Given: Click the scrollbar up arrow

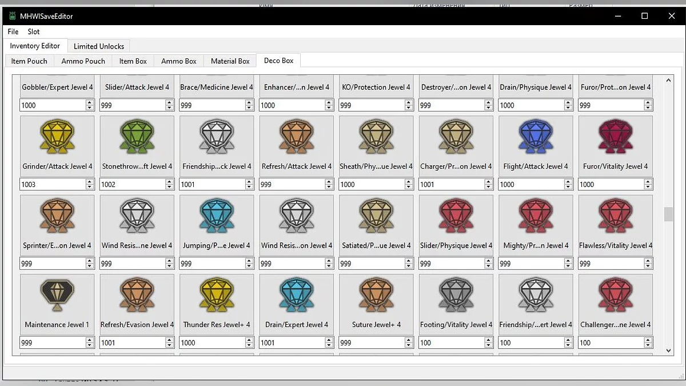Looking at the screenshot, I should [x=668, y=79].
